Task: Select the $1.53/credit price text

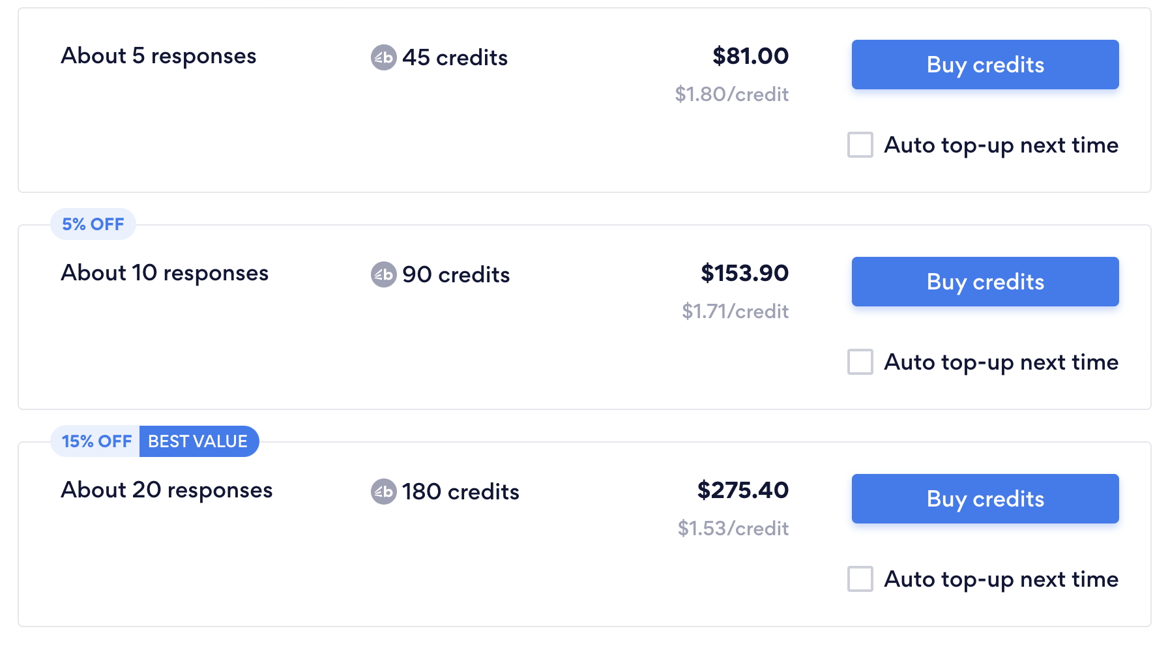Action: 733,529
